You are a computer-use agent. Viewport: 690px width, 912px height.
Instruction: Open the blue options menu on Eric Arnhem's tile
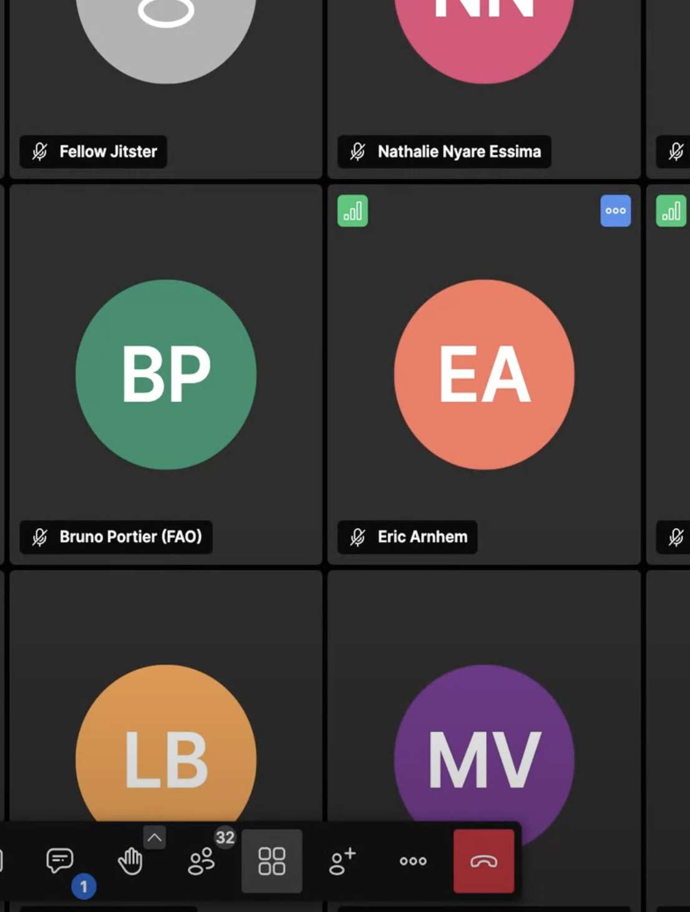[615, 211]
